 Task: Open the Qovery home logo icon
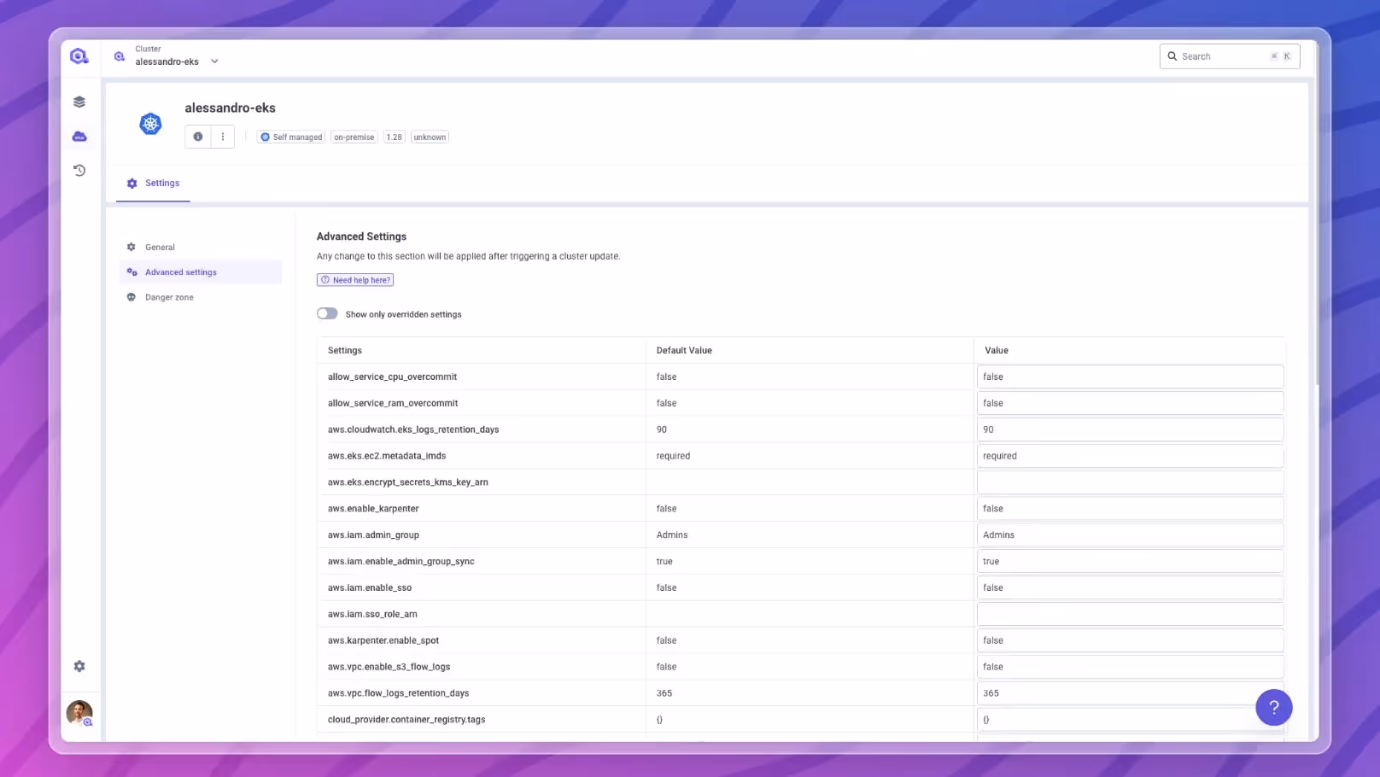[79, 55]
